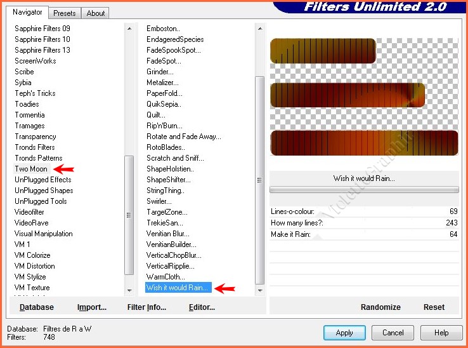Image resolution: width=468 pixels, height=348 pixels.
Task: Click Import... to add filters
Action: click(x=92, y=307)
